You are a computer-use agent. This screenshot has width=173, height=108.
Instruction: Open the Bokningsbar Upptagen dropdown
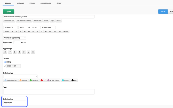tap(15, 103)
